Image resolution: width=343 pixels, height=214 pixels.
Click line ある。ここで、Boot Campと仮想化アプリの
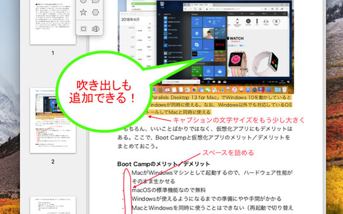[x=204, y=137]
